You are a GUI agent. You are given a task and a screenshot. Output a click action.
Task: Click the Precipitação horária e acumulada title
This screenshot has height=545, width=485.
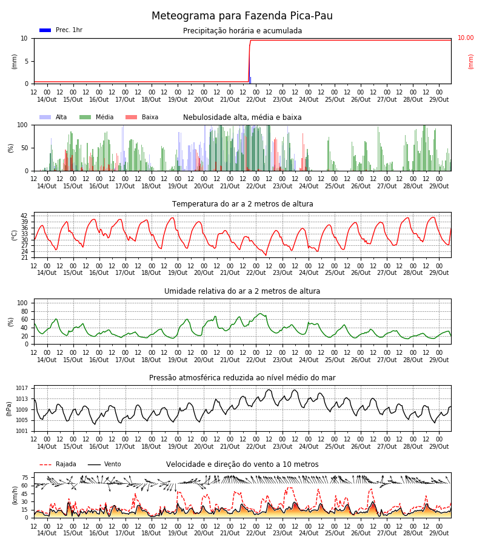pos(242,31)
